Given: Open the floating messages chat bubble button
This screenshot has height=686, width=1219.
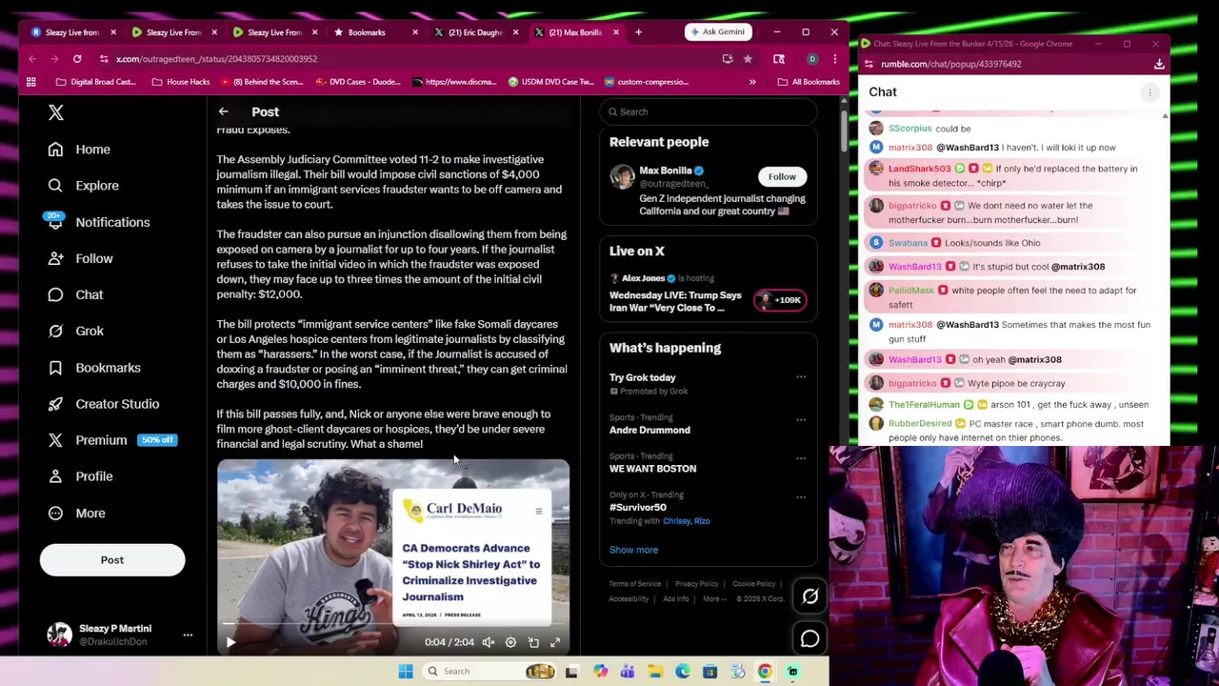Looking at the screenshot, I should [x=809, y=639].
